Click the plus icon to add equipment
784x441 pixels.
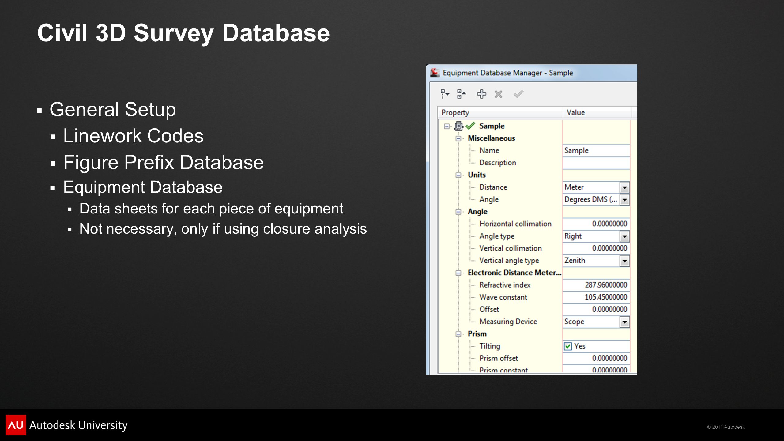click(481, 94)
